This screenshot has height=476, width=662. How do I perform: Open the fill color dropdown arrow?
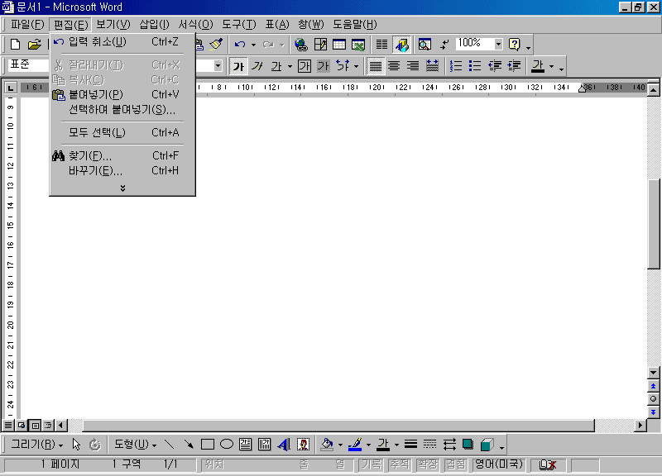coord(340,445)
